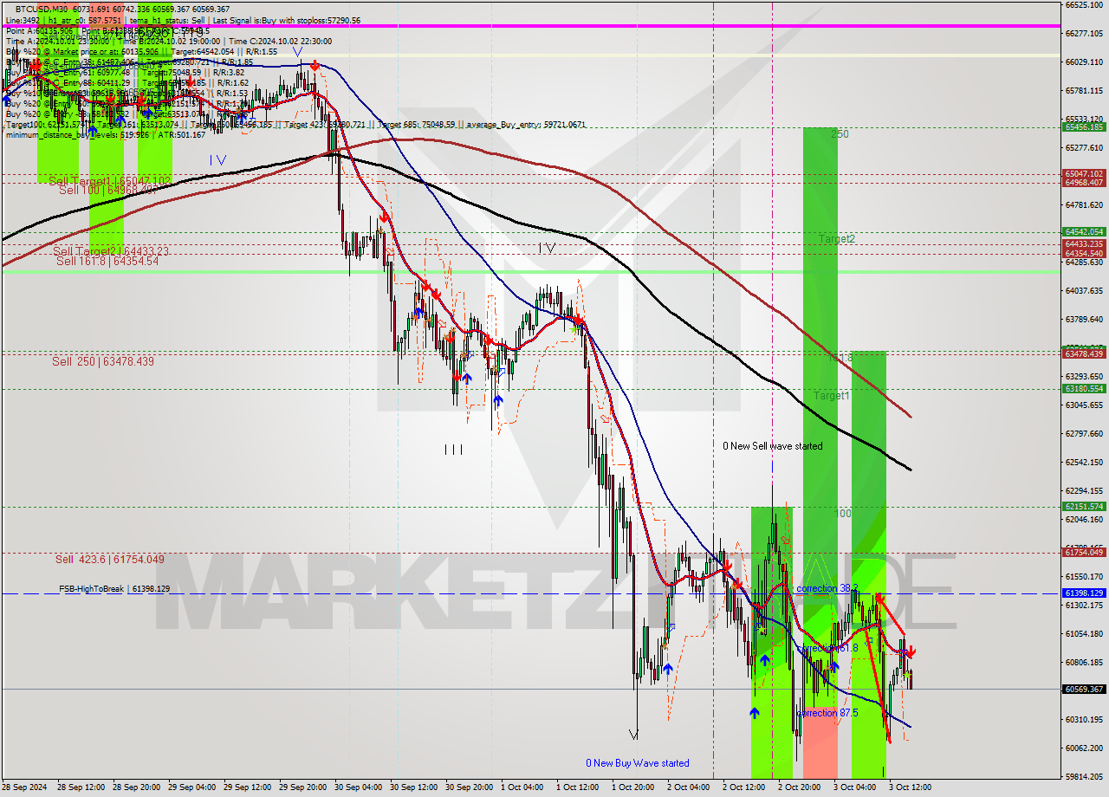Click the 59814.205 price axis value
1109x797 pixels.
pos(1084,776)
